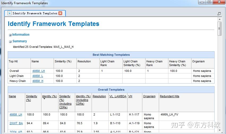Select the B:1-110 cell in 2XWT_BA row
The image size is (226, 134).
(115, 123)
